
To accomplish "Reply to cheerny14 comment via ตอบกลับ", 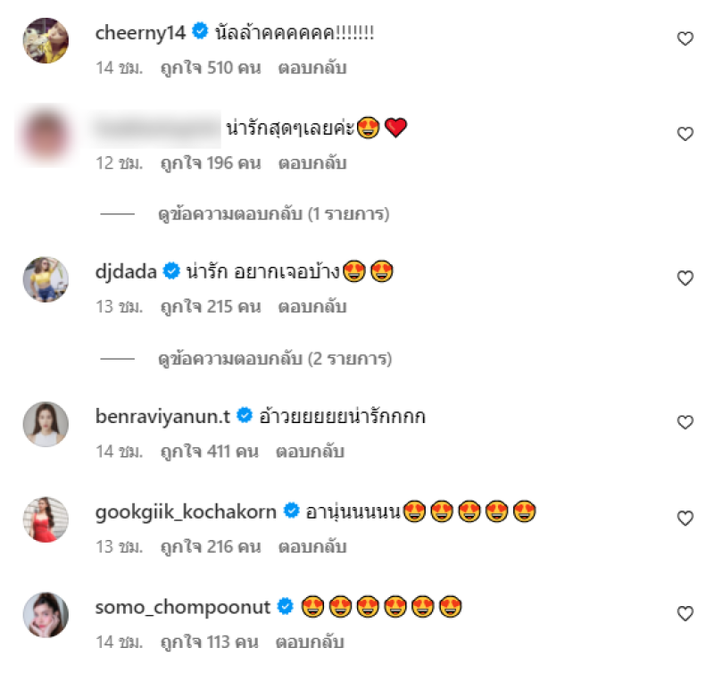I will coord(312,68).
